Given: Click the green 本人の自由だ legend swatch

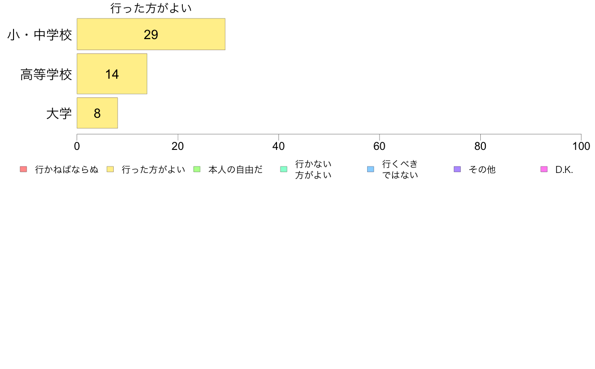Looking at the screenshot, I should [x=197, y=169].
